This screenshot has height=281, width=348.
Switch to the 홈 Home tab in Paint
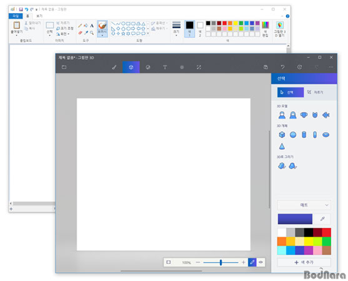coord(27,16)
